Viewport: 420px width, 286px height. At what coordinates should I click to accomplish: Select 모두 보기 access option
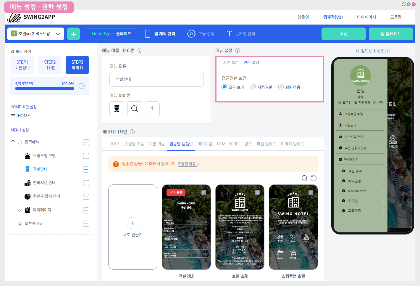point(224,87)
